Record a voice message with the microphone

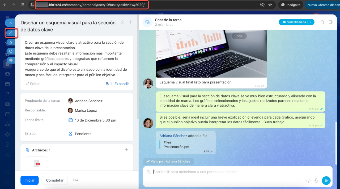coord(316,181)
